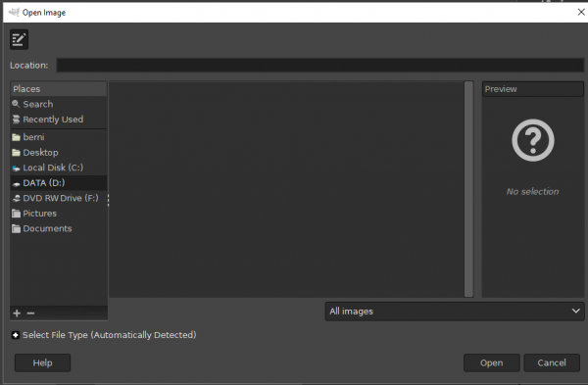Click the Help button
Image resolution: width=588 pixels, height=385 pixels.
pyautogui.click(x=42, y=362)
